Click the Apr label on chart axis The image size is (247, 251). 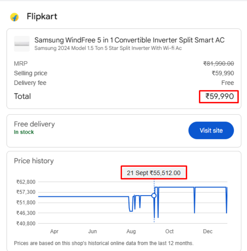(54, 232)
